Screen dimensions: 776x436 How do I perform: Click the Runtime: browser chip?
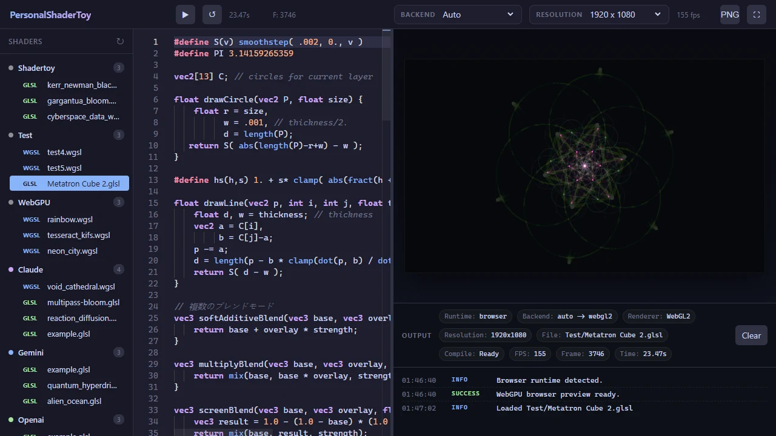click(x=475, y=316)
